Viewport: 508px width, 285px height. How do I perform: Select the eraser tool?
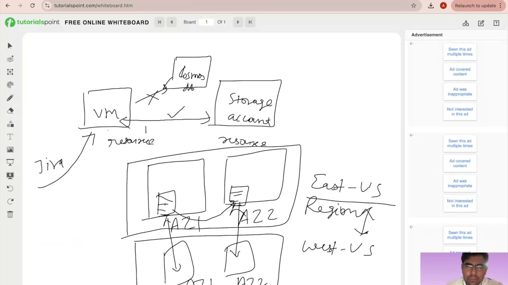pyautogui.click(x=10, y=111)
